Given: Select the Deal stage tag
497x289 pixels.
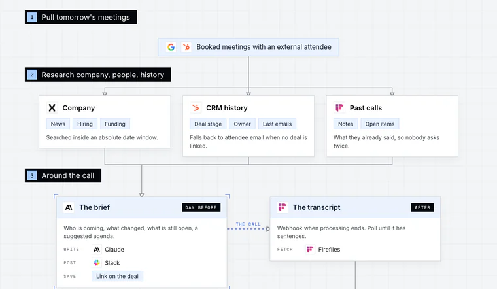Looking at the screenshot, I should click(208, 124).
